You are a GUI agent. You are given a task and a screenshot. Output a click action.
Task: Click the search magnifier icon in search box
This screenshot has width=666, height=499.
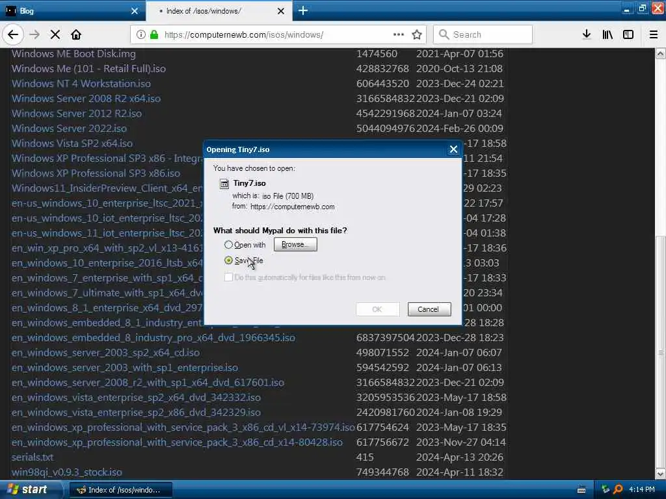[x=444, y=34]
